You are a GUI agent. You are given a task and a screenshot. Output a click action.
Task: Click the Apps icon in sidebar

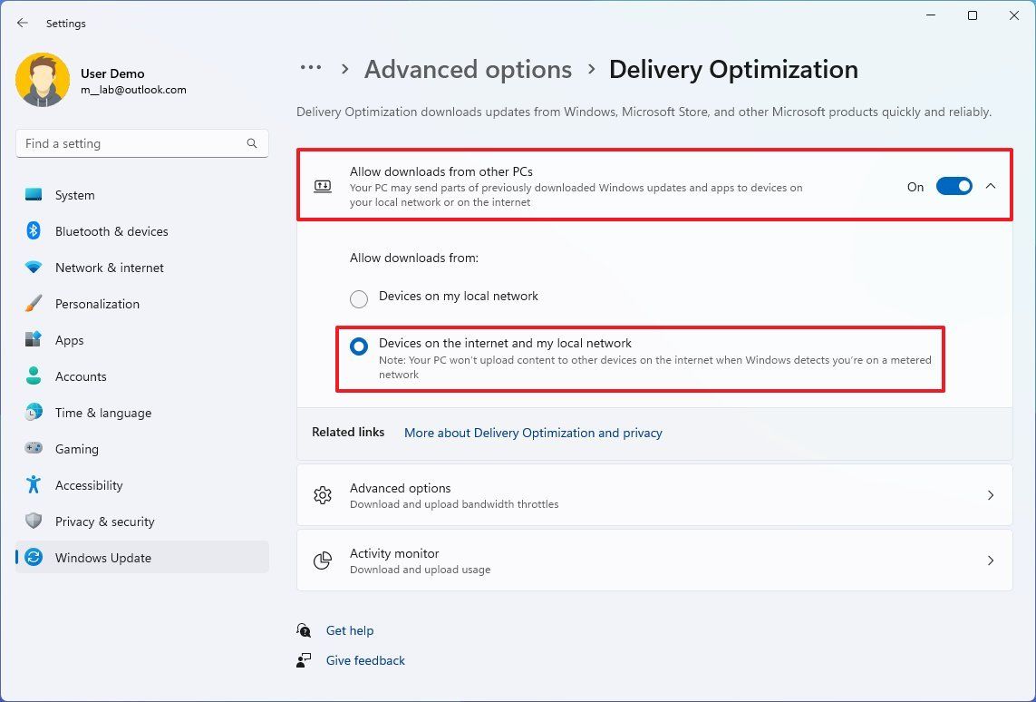pyautogui.click(x=33, y=340)
